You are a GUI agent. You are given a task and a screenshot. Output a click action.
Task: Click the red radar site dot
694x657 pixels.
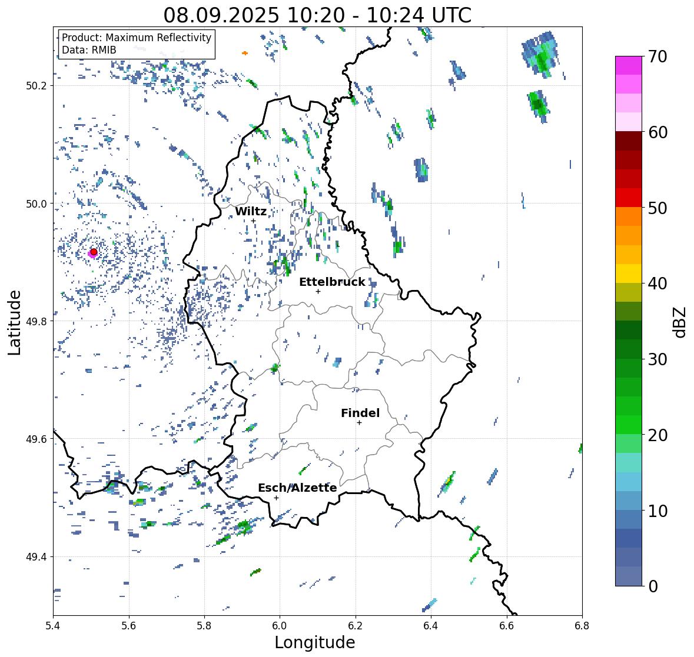94,252
